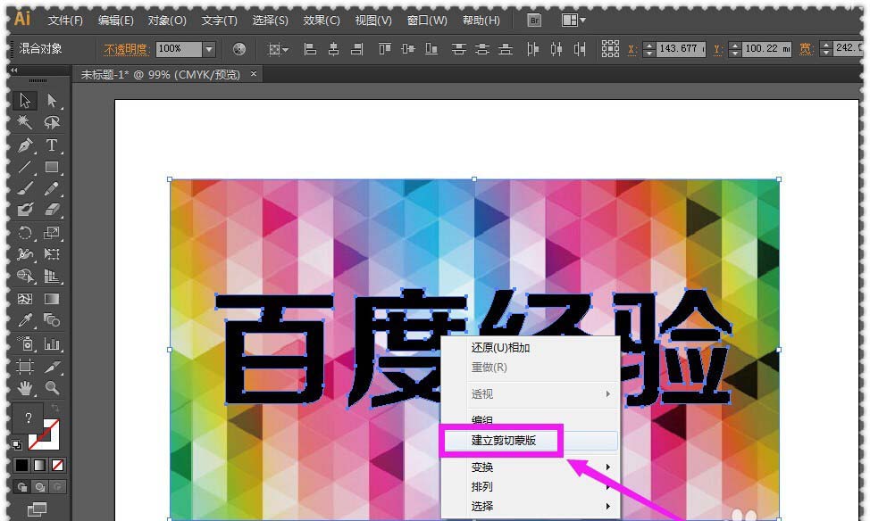The width and height of the screenshot is (870, 521).
Task: Select the Eraser tool
Action: (52, 210)
